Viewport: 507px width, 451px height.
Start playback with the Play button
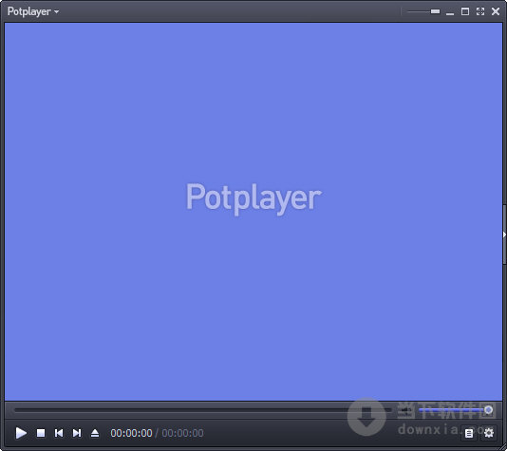point(21,433)
